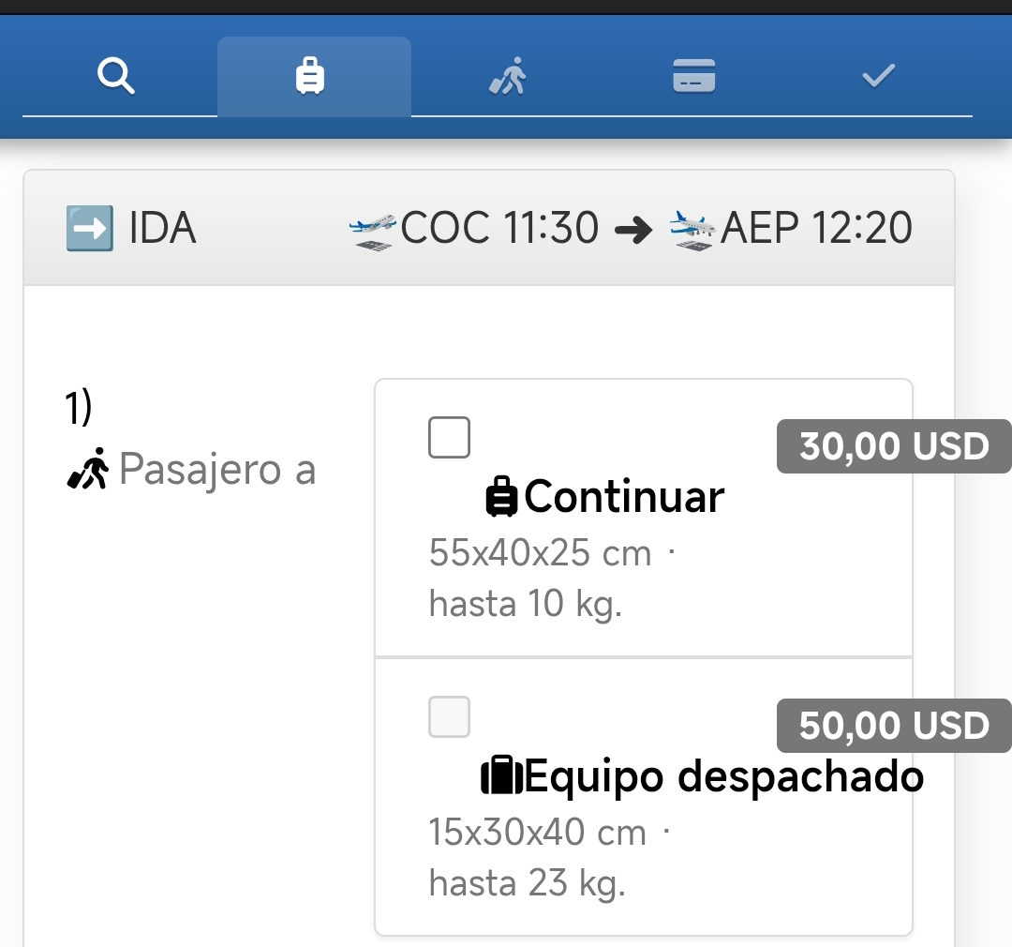The image size is (1012, 947).
Task: Click the IDA flight section header text
Action: [x=163, y=229]
